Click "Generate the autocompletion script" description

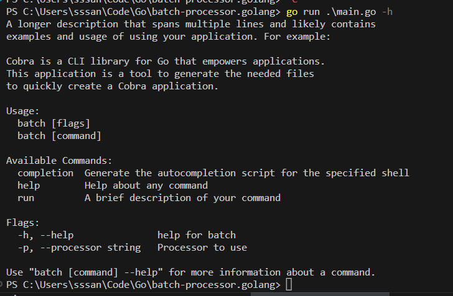(x=246, y=173)
